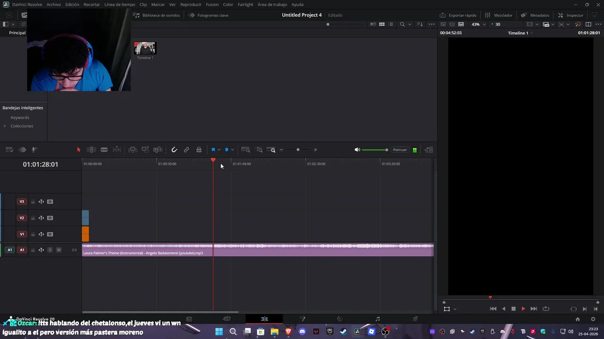Select Keywords smart bin
The image size is (604, 339).
point(20,117)
